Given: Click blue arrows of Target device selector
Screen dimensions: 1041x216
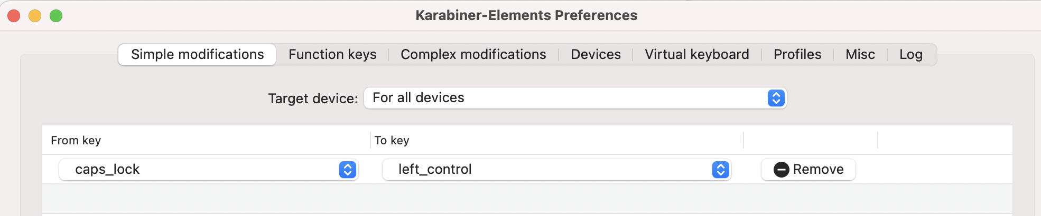Looking at the screenshot, I should (x=776, y=98).
